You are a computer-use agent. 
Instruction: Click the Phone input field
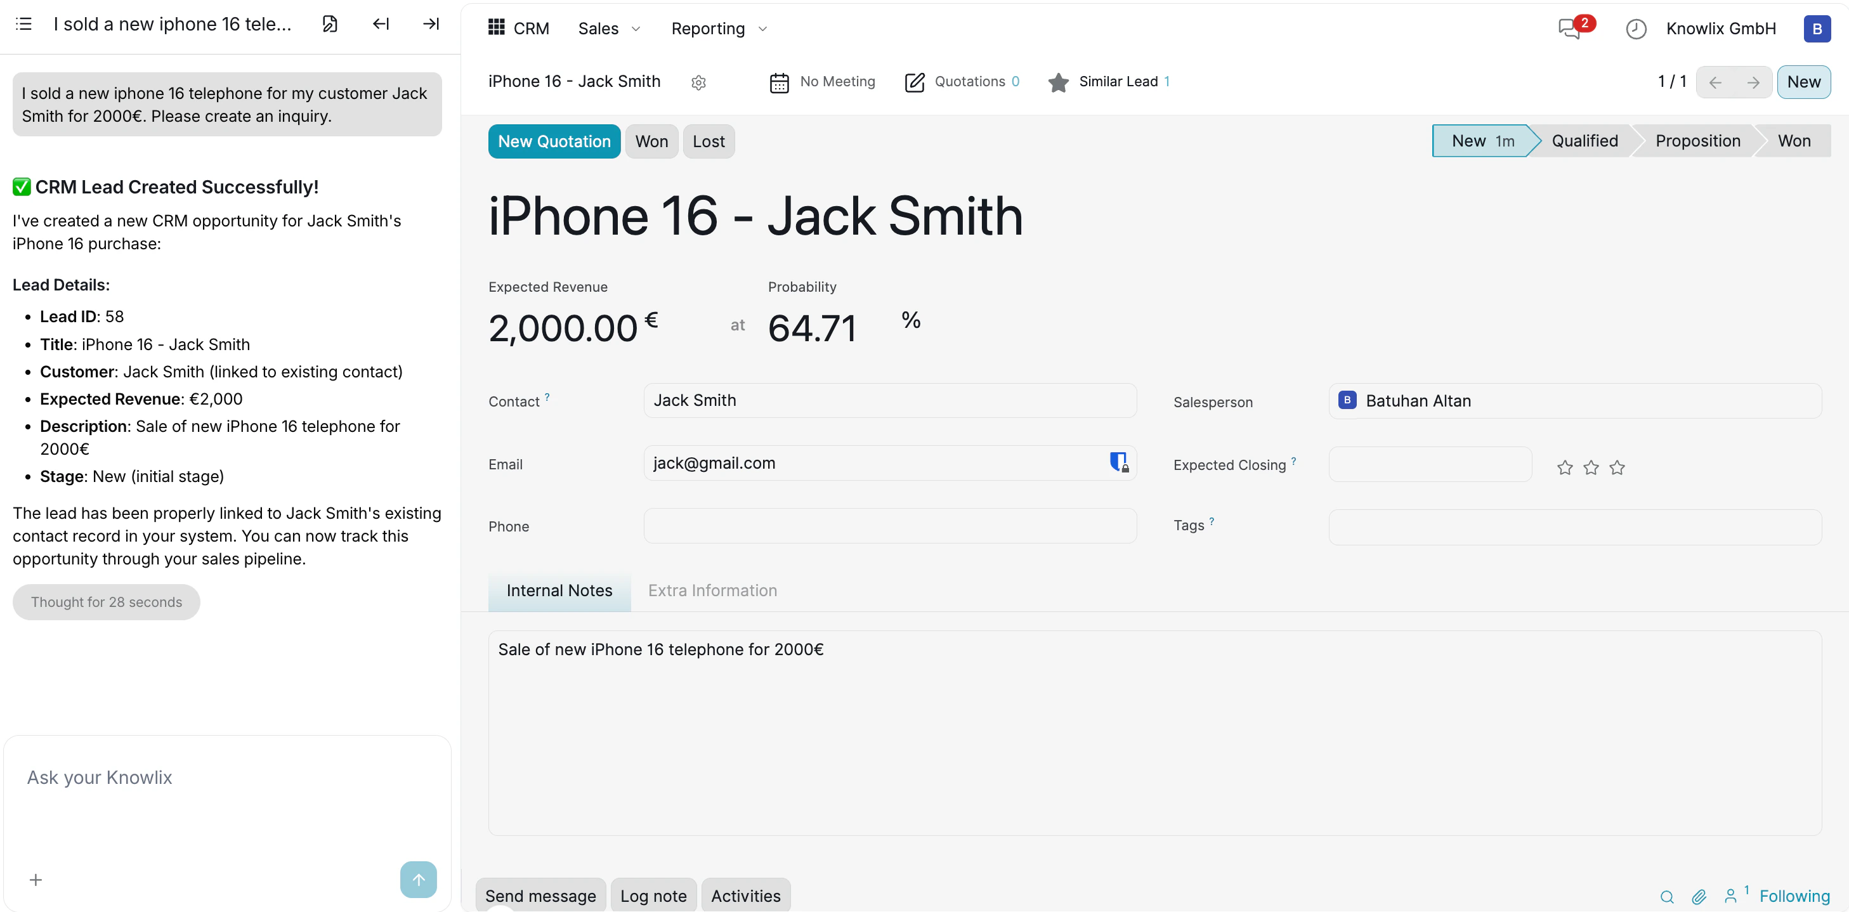click(x=889, y=526)
